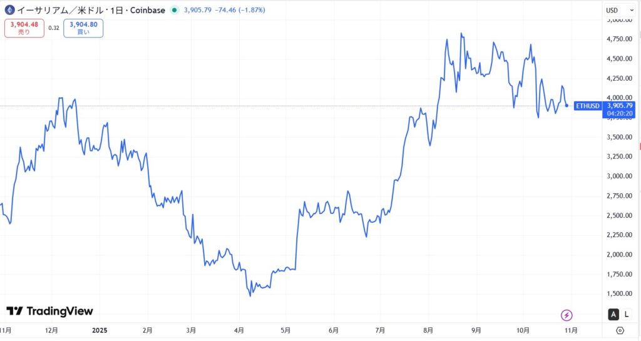Image resolution: width=641 pixels, height=341 pixels.
Task: Click the blue 3,905.79 current price label
Action: tap(620, 106)
